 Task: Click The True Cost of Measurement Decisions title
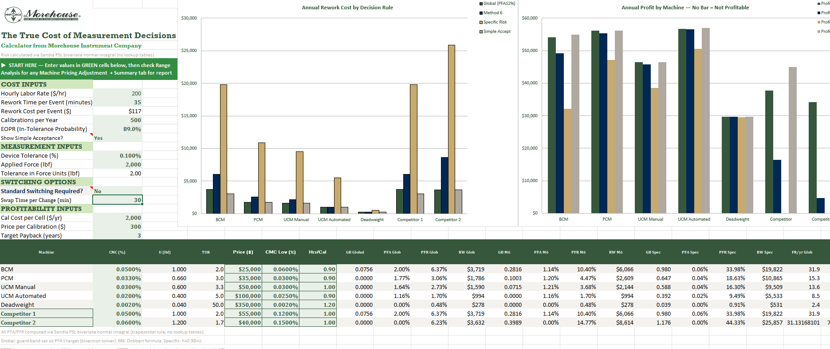(89, 35)
